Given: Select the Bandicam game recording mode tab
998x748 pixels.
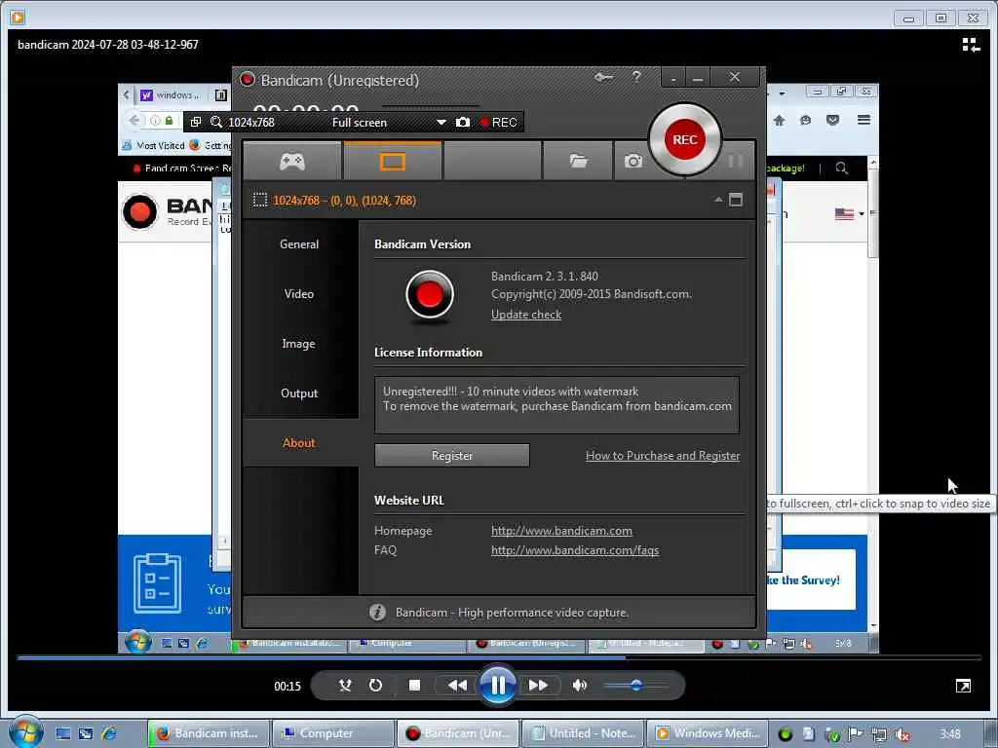Looking at the screenshot, I should click(x=292, y=161).
